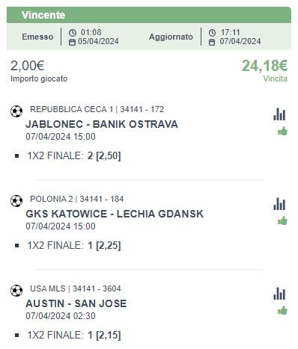
Task: Click the 24,18€ winnings amount
Action: (x=264, y=66)
